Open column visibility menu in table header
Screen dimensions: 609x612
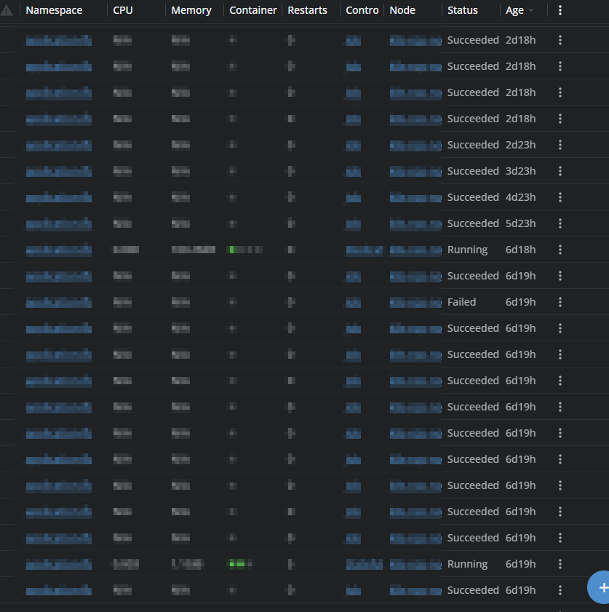560,10
